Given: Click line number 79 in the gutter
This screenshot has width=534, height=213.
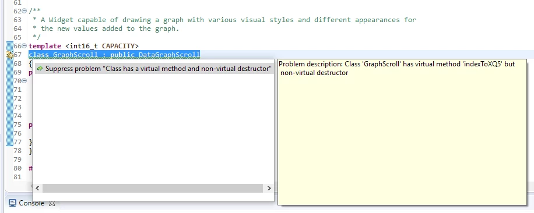Looking at the screenshot, I should pyautogui.click(x=17, y=159).
